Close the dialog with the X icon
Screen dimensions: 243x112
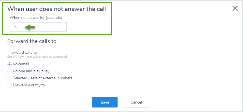click(235, 8)
